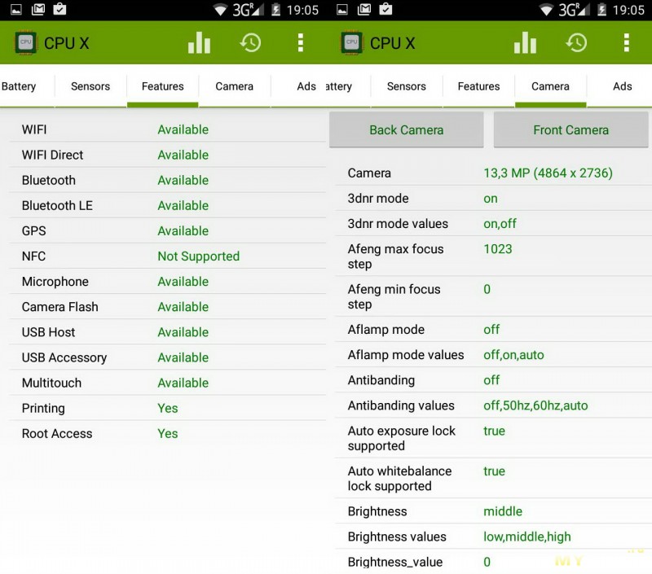Switch to Sensors tab on Camera screen
Image resolution: width=652 pixels, height=574 pixels.
click(406, 86)
